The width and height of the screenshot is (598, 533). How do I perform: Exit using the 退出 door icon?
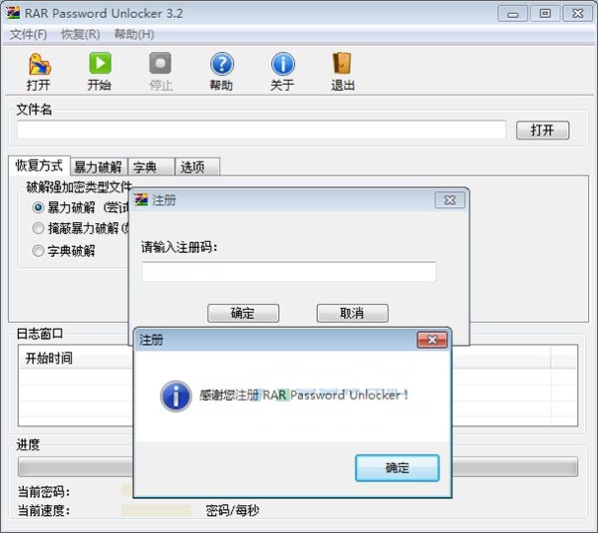(x=342, y=63)
